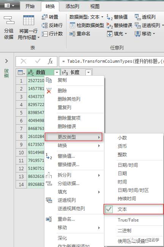Click the cell starting with 2610284
This screenshot has height=247, width=164.
[36, 136]
